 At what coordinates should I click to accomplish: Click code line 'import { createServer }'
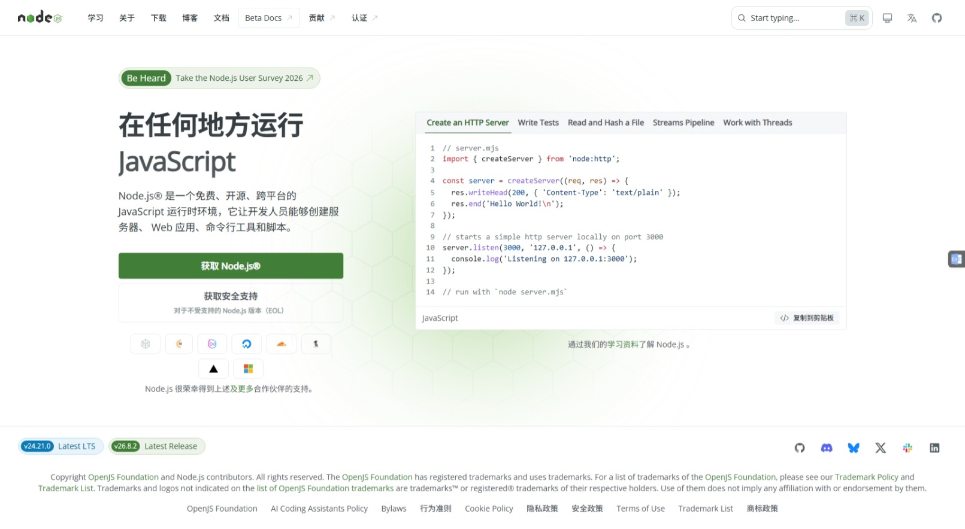click(x=531, y=159)
